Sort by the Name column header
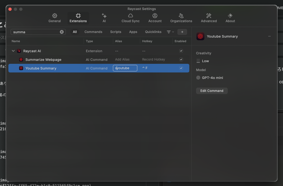Image resolution: width=283 pixels, height=186 pixels. 16,41
